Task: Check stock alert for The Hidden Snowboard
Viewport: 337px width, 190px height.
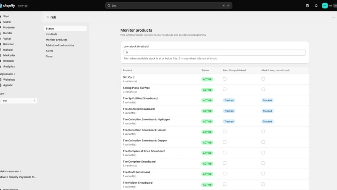Action: click(263, 184)
